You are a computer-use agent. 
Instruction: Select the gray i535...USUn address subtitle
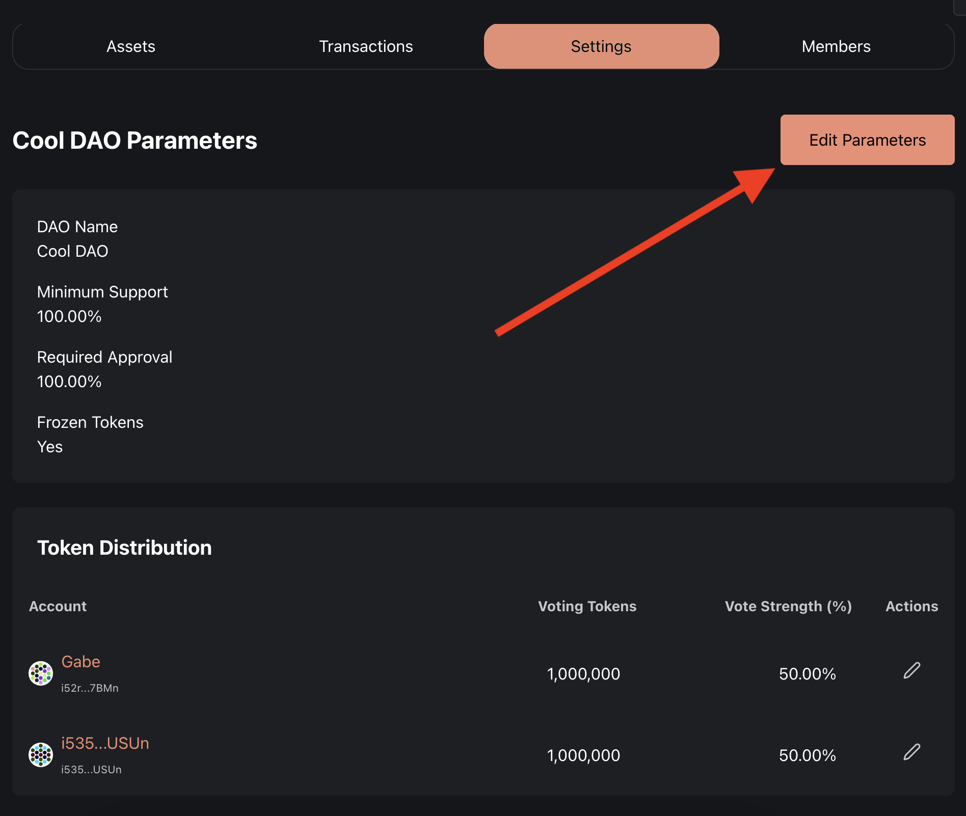coord(91,770)
